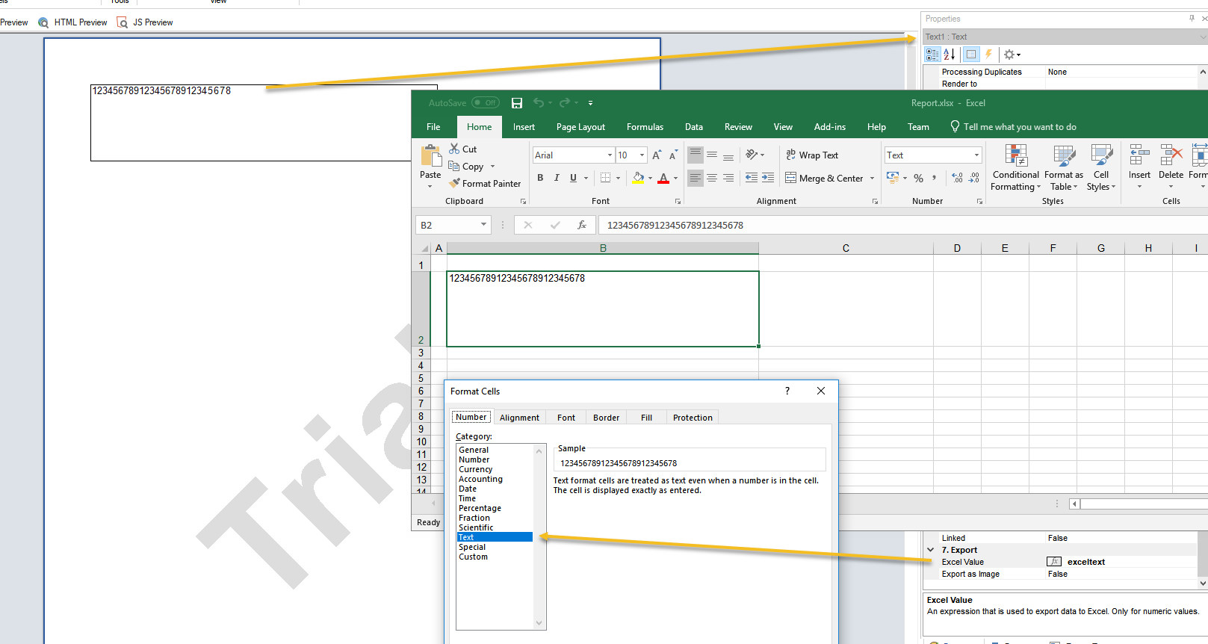Click the yellow Fill Color swatch
The image size is (1208, 644).
(x=638, y=178)
